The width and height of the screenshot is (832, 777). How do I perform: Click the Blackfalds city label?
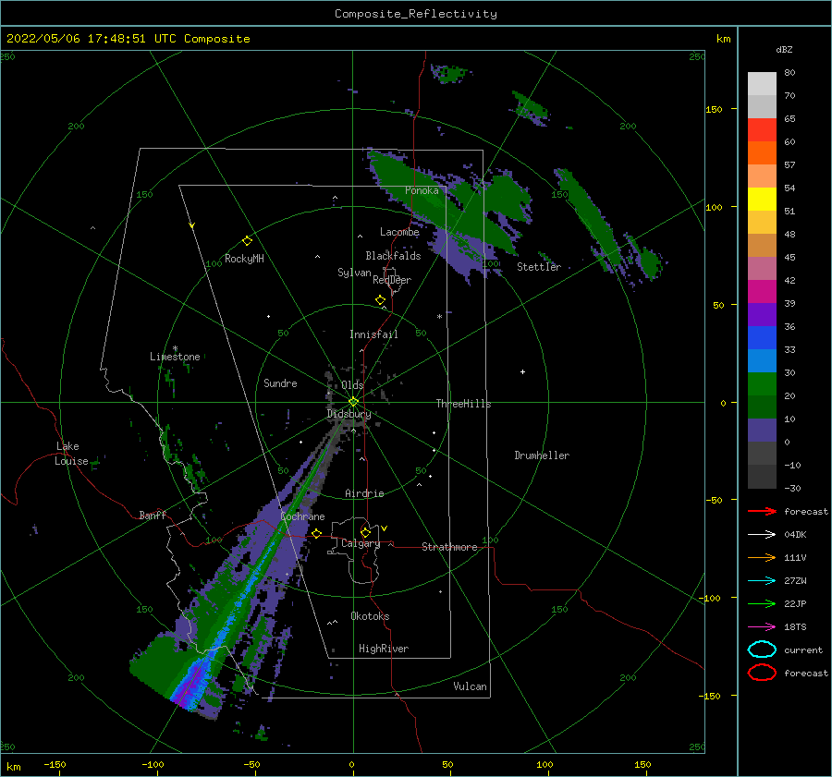pos(393,256)
